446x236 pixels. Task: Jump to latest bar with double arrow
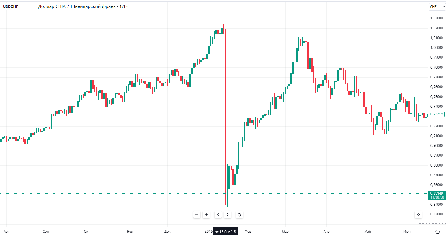[x=418, y=215]
